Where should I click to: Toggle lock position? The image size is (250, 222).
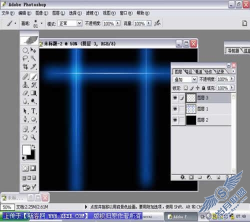pyautogui.click(x=197, y=88)
